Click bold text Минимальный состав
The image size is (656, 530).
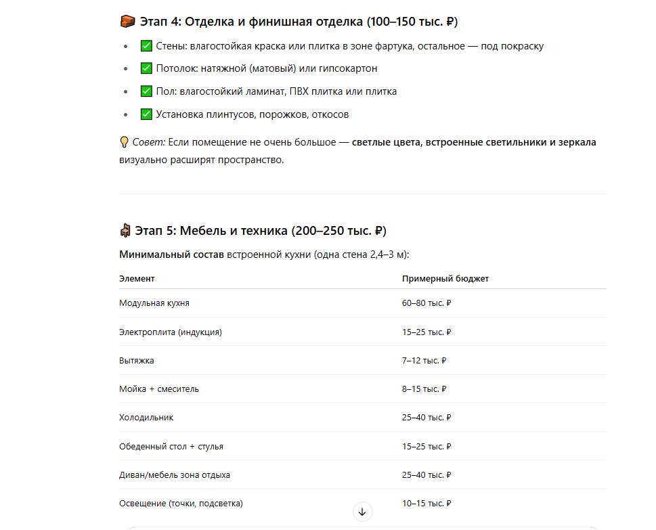coord(171,255)
